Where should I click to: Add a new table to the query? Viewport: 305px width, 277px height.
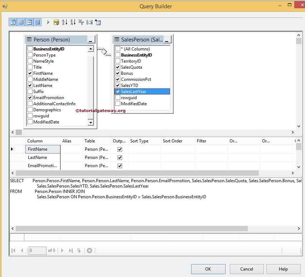tap(98, 22)
